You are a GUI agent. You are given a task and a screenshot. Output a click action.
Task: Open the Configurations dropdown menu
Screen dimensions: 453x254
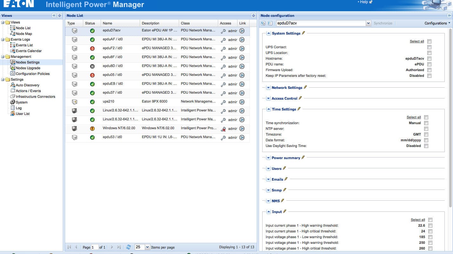tap(437, 23)
